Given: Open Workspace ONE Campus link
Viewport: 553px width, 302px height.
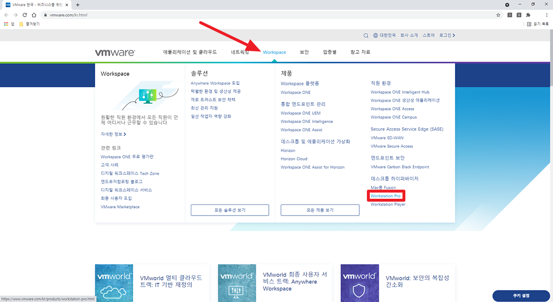Looking at the screenshot, I should 393,117.
